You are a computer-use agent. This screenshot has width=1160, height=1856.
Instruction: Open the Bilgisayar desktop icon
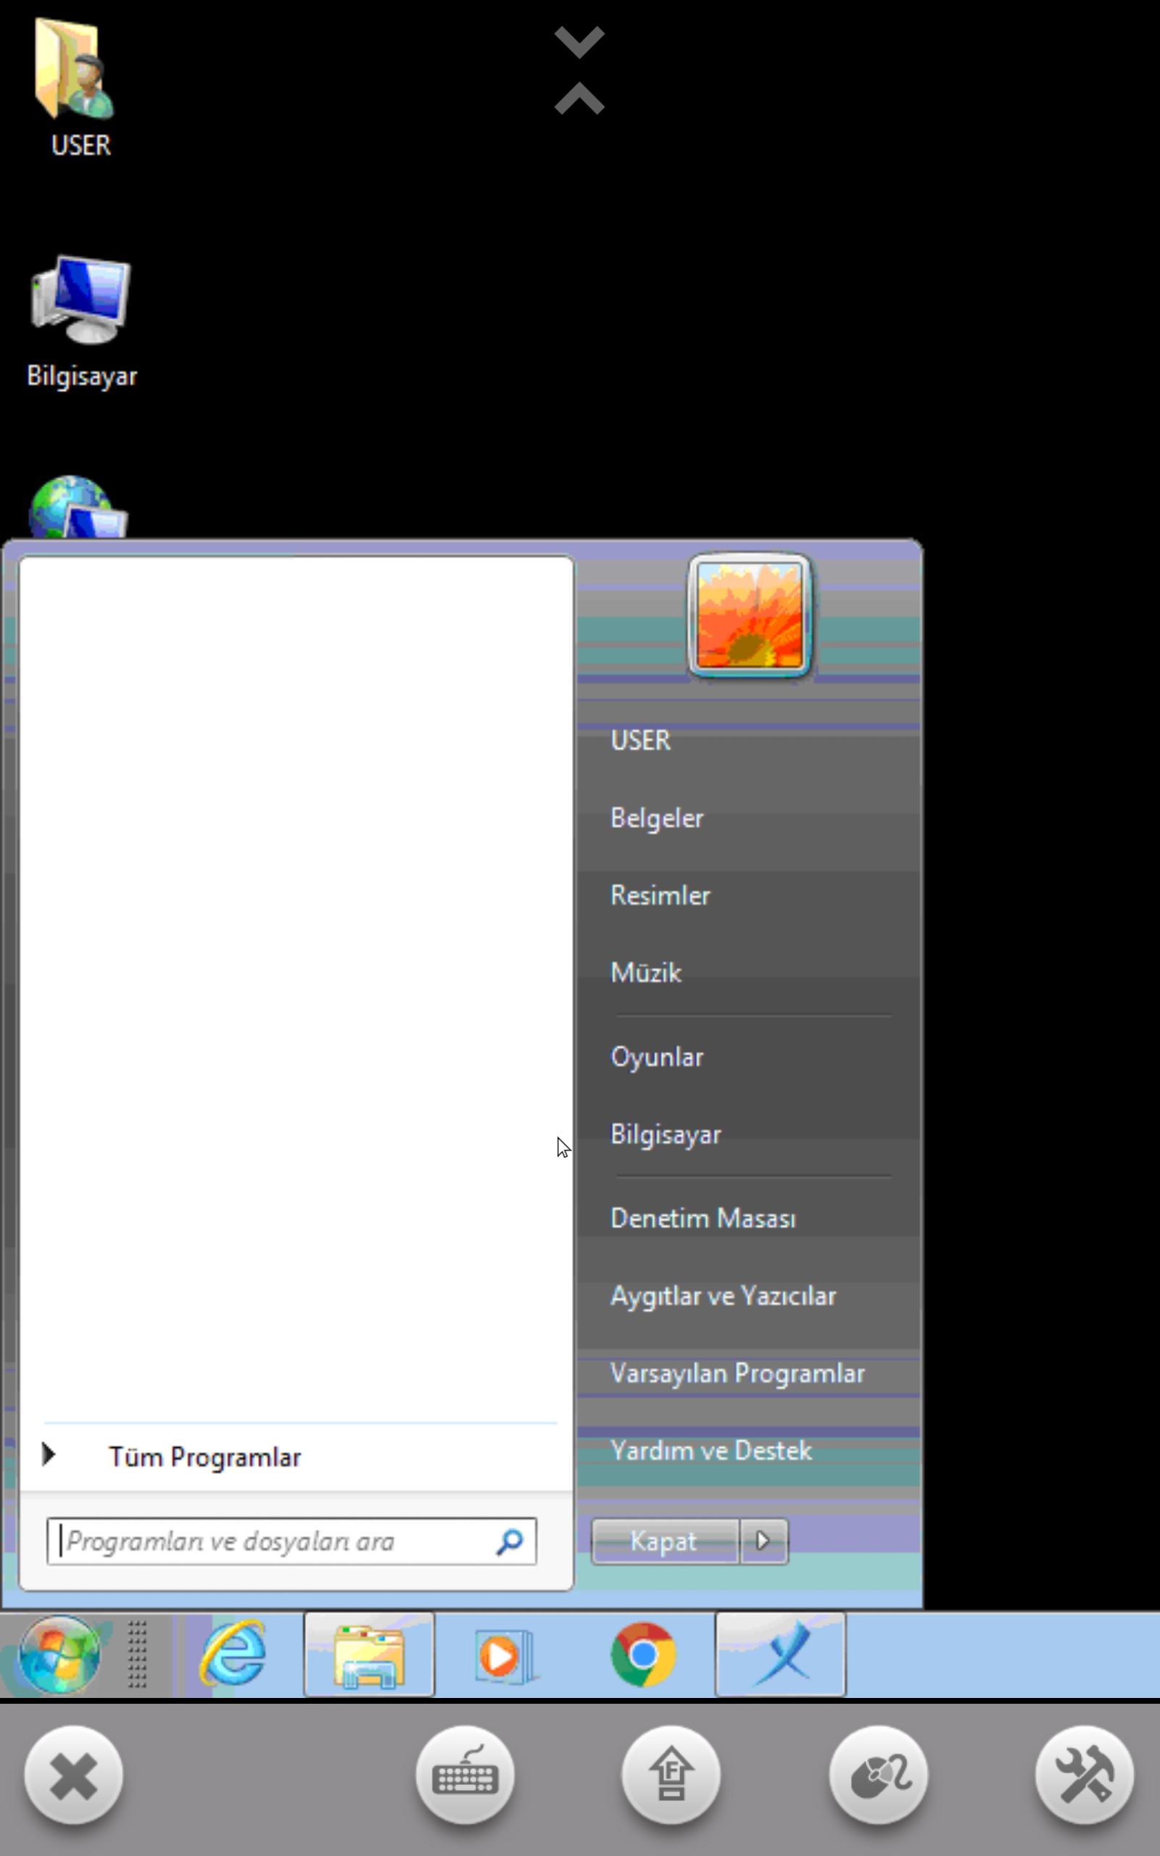point(81,322)
